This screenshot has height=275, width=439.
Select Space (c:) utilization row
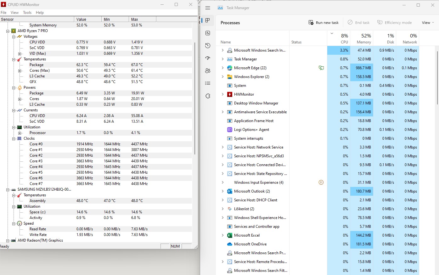(96, 212)
